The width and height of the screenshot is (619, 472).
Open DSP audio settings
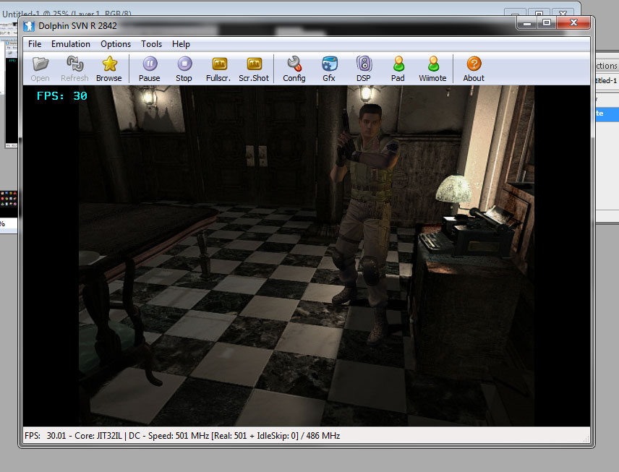(364, 64)
